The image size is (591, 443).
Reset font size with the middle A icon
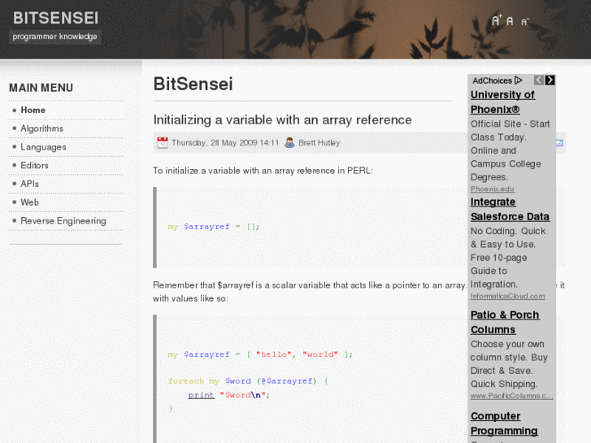(510, 21)
